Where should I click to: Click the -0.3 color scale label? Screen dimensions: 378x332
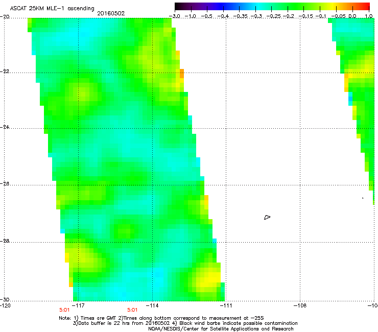tap(256, 16)
